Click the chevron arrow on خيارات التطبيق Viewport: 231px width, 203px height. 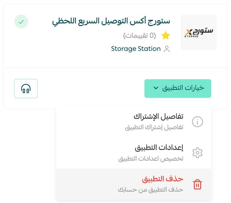(156, 88)
